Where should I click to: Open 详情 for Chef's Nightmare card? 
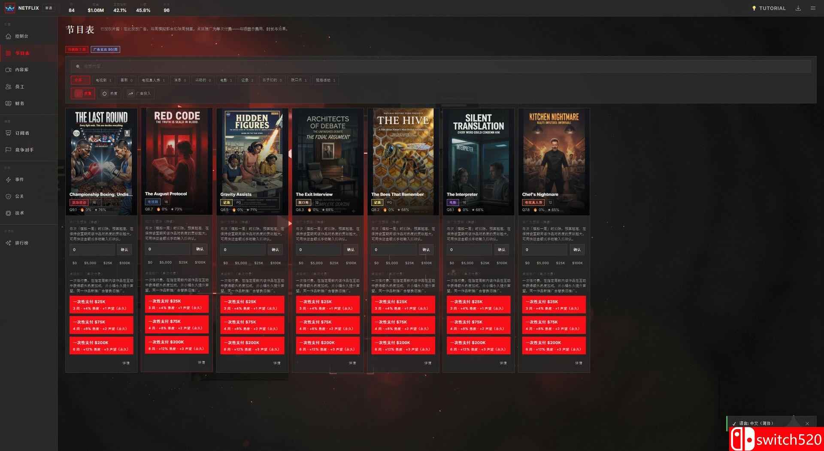click(579, 363)
